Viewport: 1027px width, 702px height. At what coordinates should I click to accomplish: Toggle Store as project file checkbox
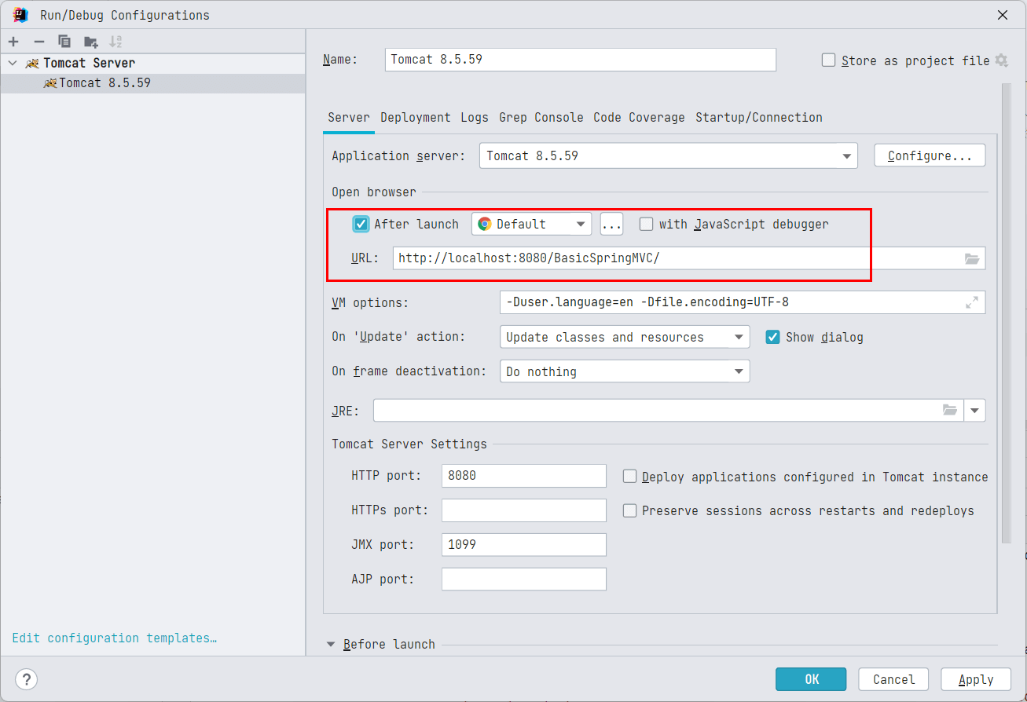[x=828, y=60]
